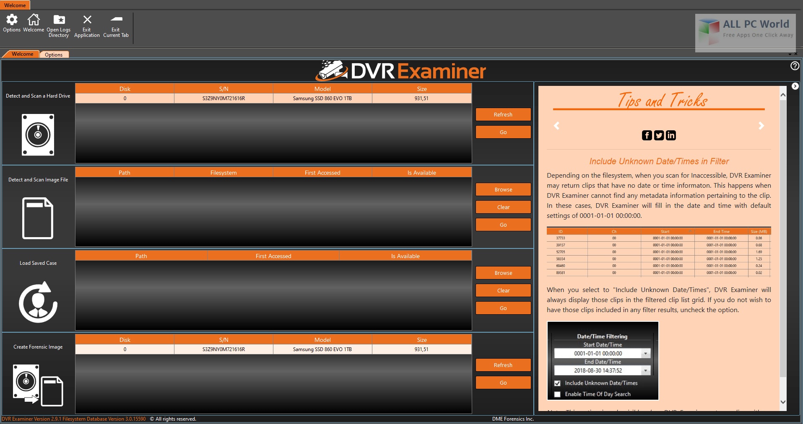The width and height of the screenshot is (803, 424).
Task: Share tip via the Twitter icon
Action: pos(659,135)
